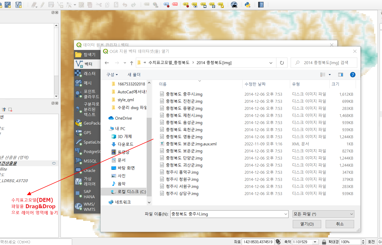Click the Pin/Unpin Labels toolbar icon
Viewport: 382px width, 245px height.
[186, 4]
